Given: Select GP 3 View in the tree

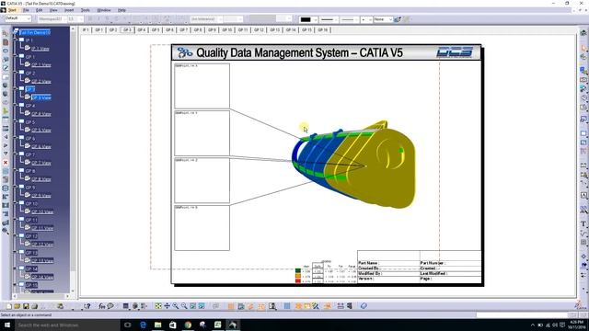Looking at the screenshot, I should point(41,97).
